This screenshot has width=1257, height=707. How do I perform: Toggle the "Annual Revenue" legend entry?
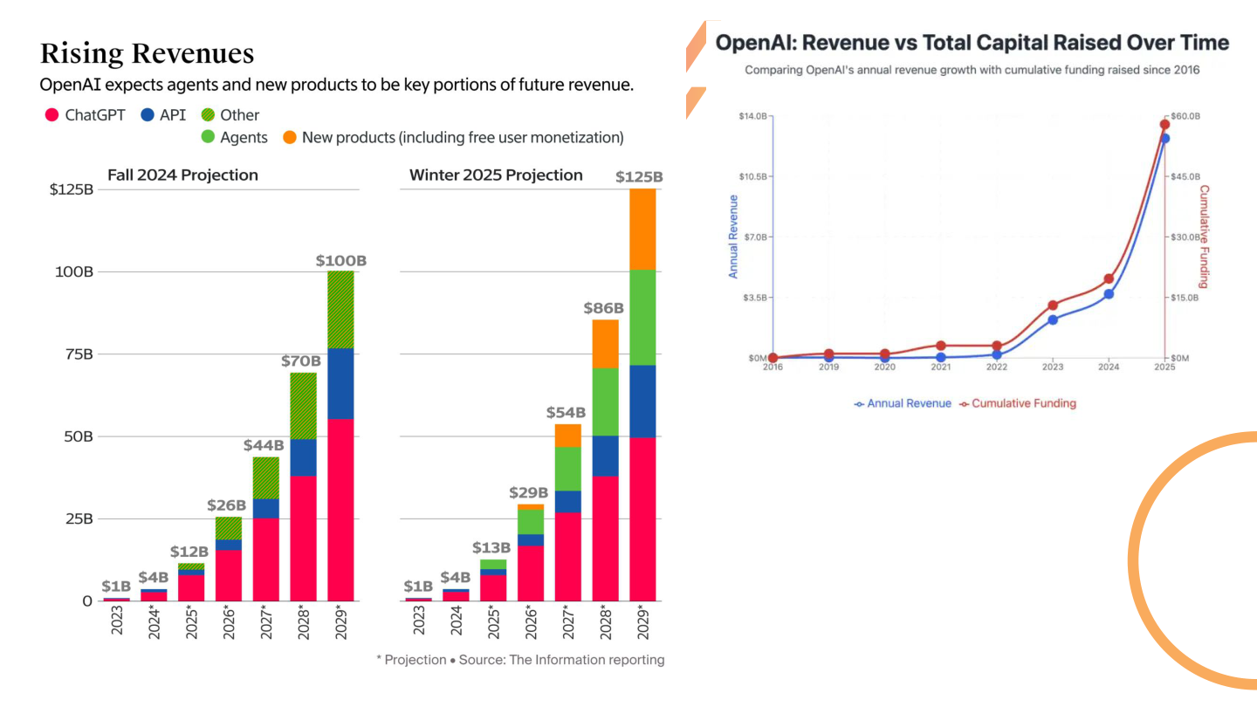tap(903, 403)
